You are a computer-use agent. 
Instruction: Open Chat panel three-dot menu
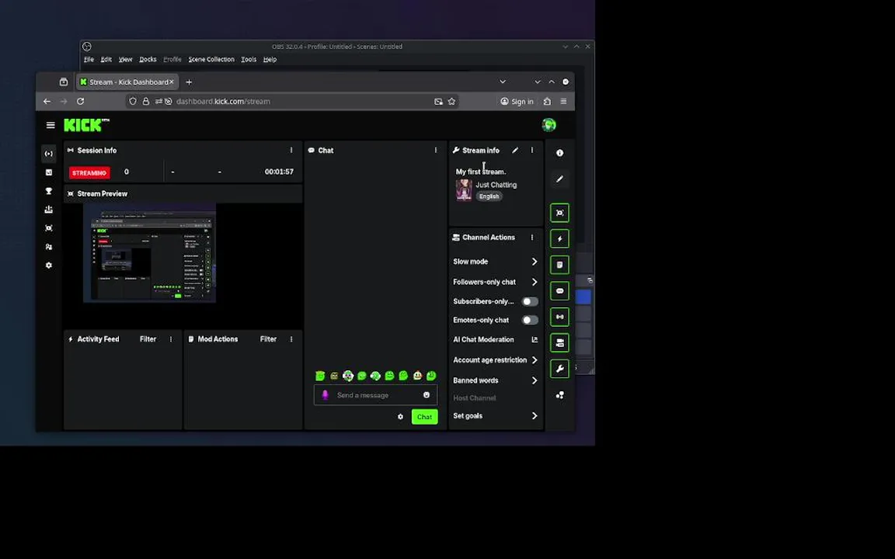click(x=436, y=151)
